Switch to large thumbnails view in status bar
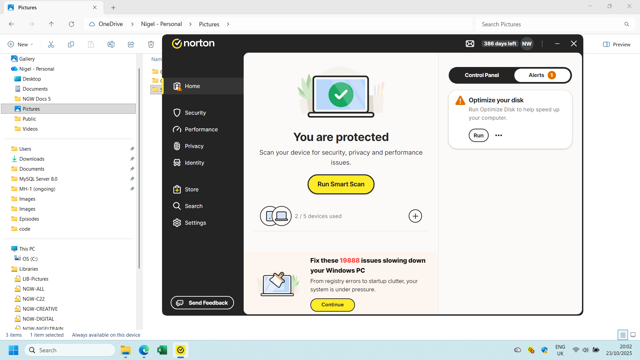Viewport: 640px width, 360px height. pos(633,335)
